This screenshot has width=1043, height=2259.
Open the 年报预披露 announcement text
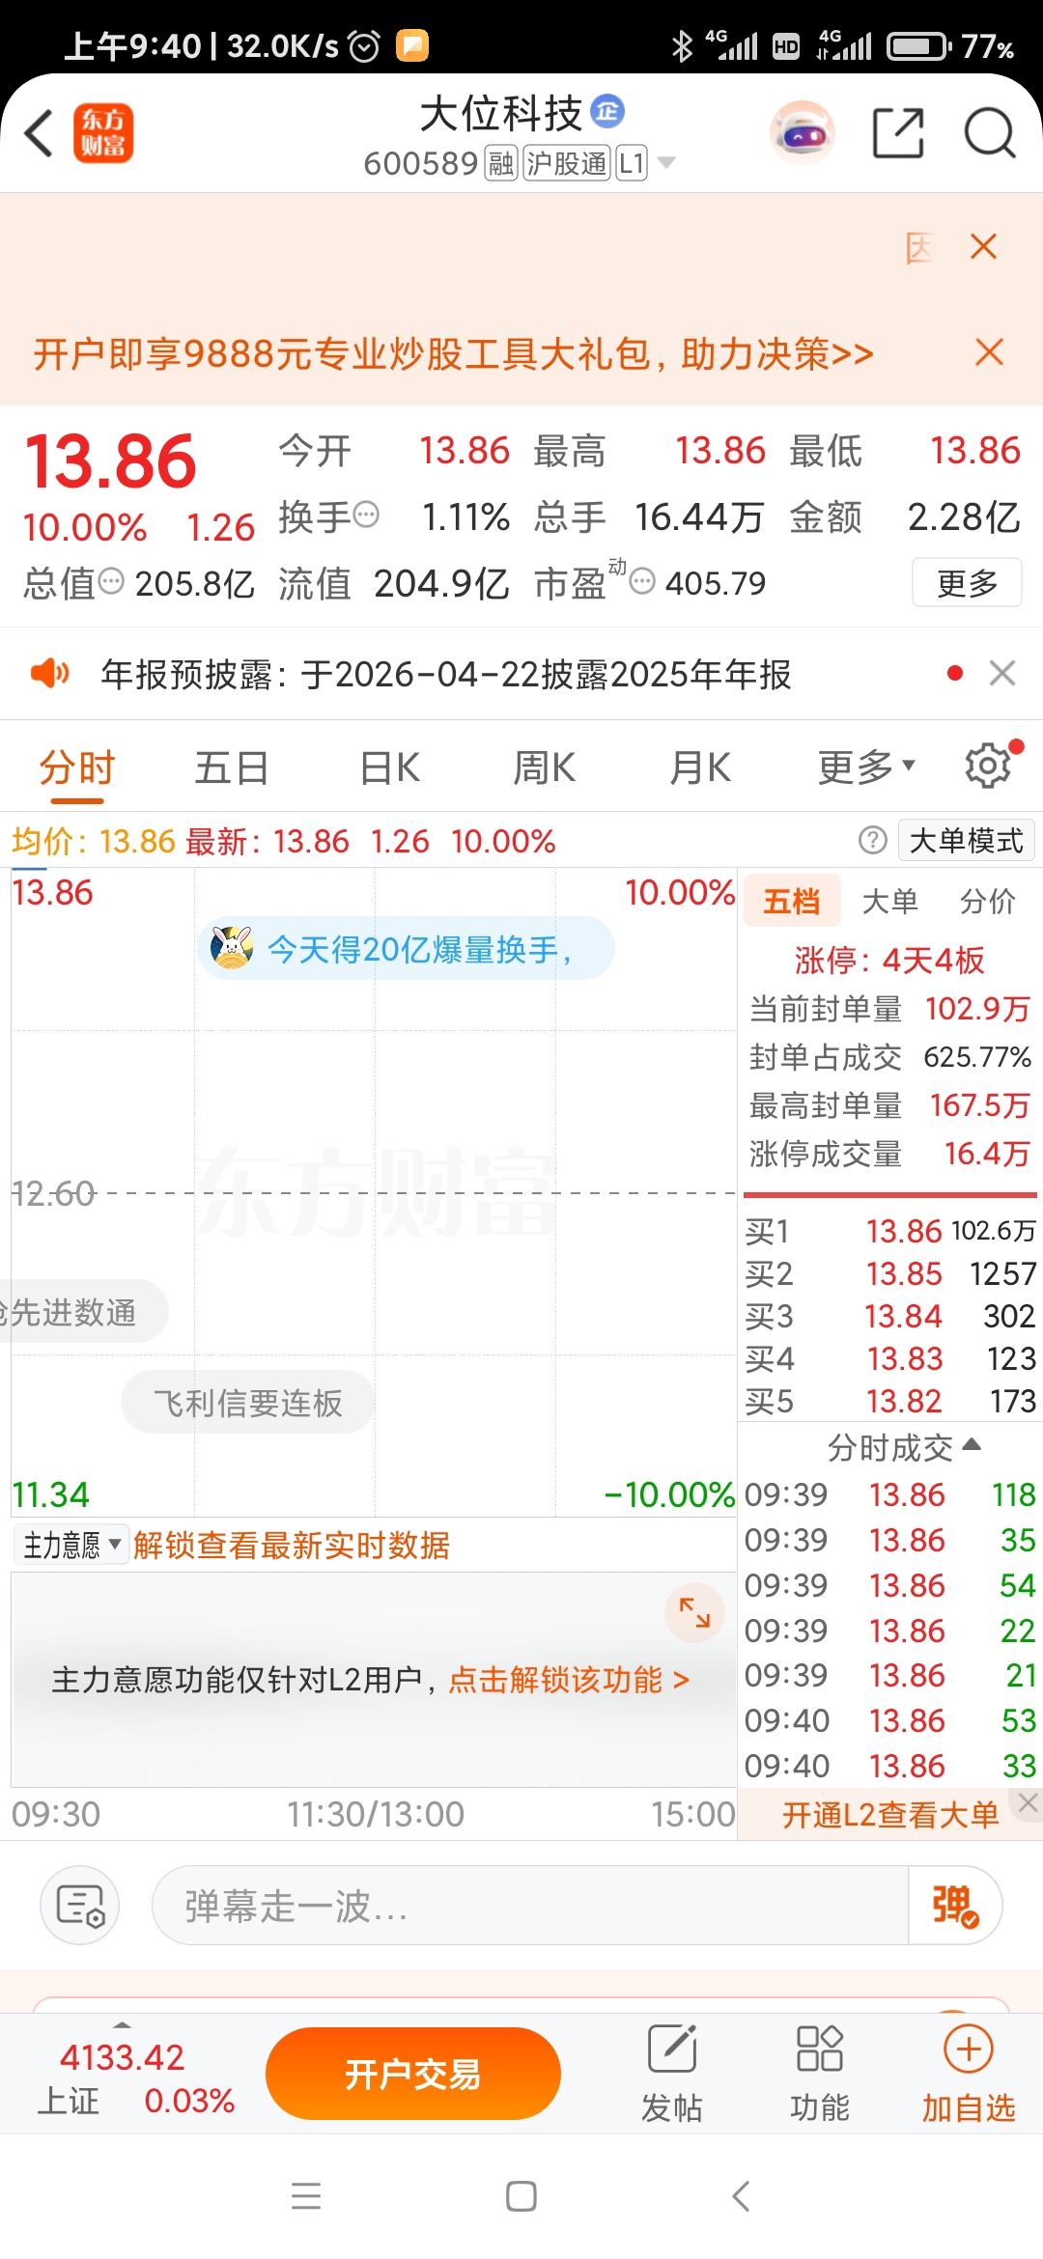(445, 674)
